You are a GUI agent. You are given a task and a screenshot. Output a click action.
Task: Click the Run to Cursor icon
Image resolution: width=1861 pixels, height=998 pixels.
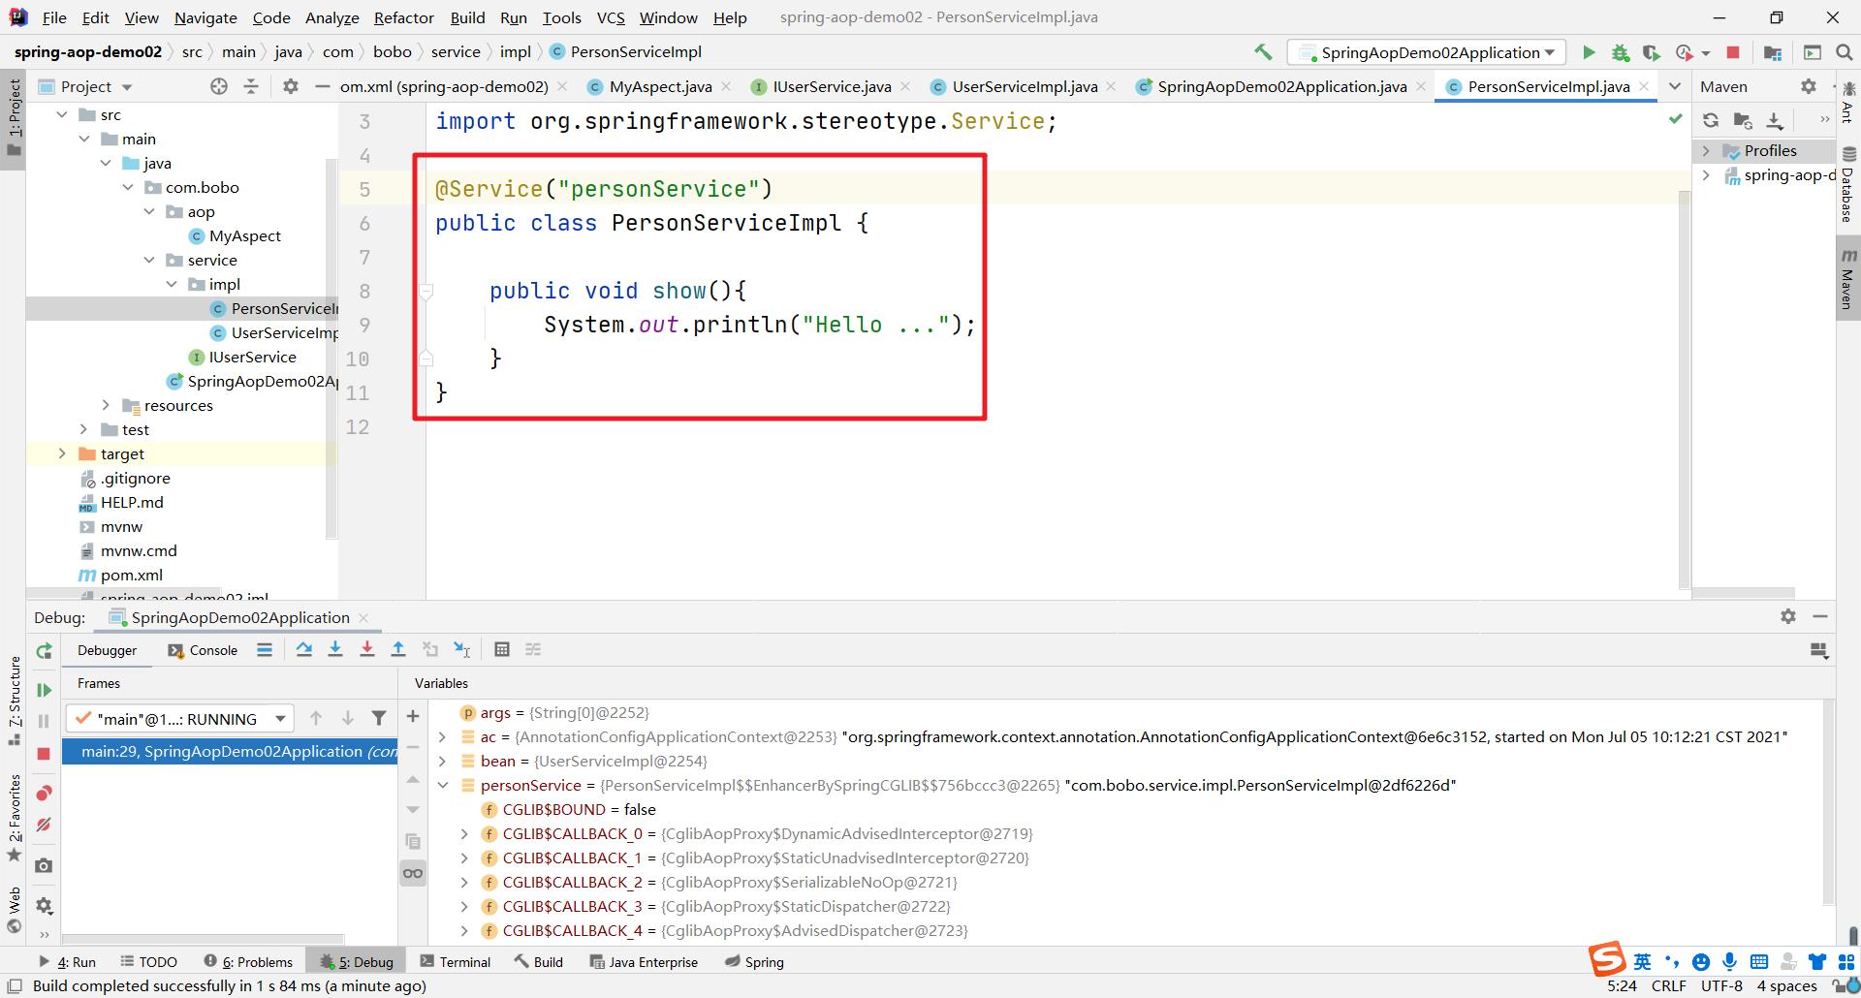pos(462,649)
